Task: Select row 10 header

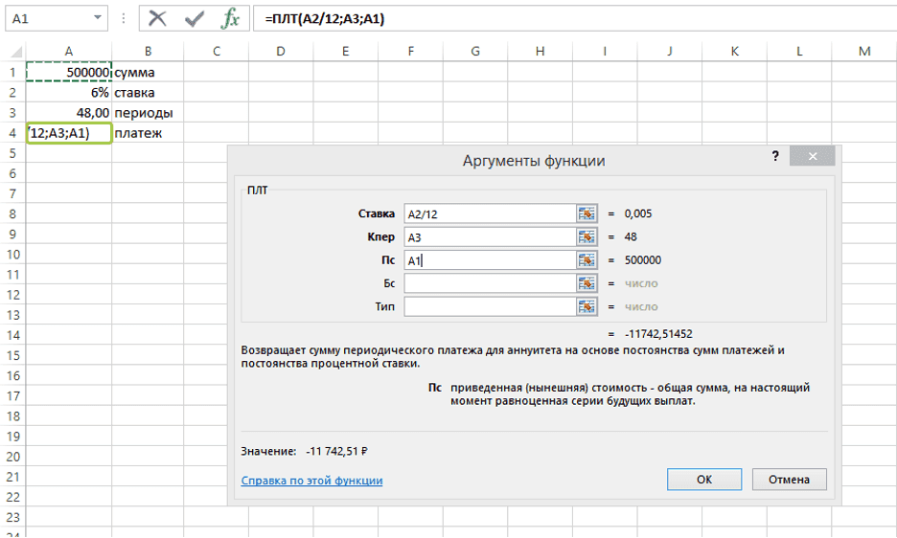Action: tap(12, 254)
